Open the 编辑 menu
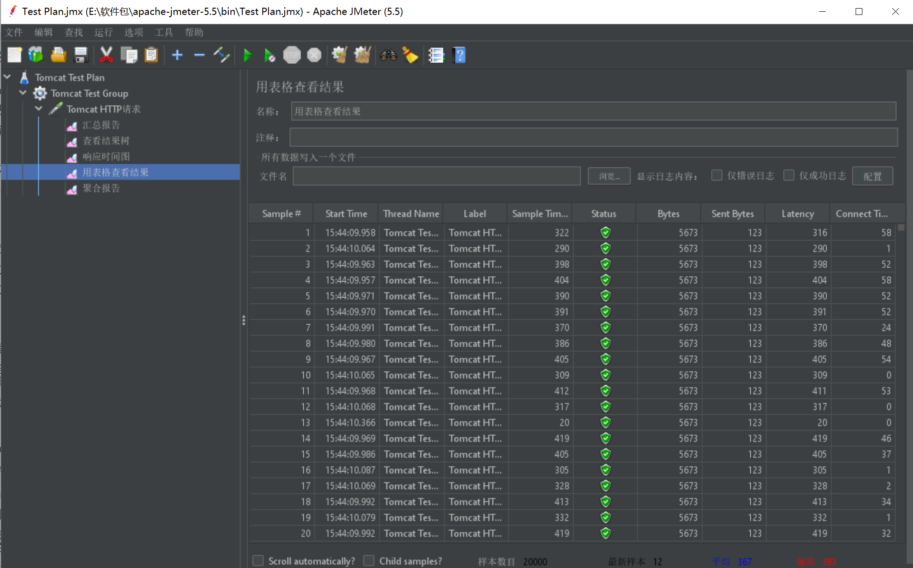The height and width of the screenshot is (568, 913). pos(44,32)
